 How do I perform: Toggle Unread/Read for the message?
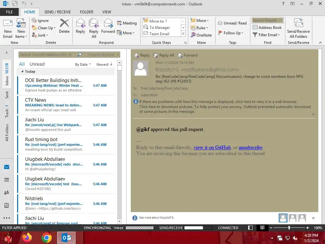pos(232,23)
